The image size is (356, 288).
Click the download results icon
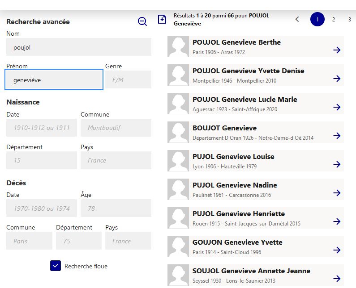[x=162, y=20]
